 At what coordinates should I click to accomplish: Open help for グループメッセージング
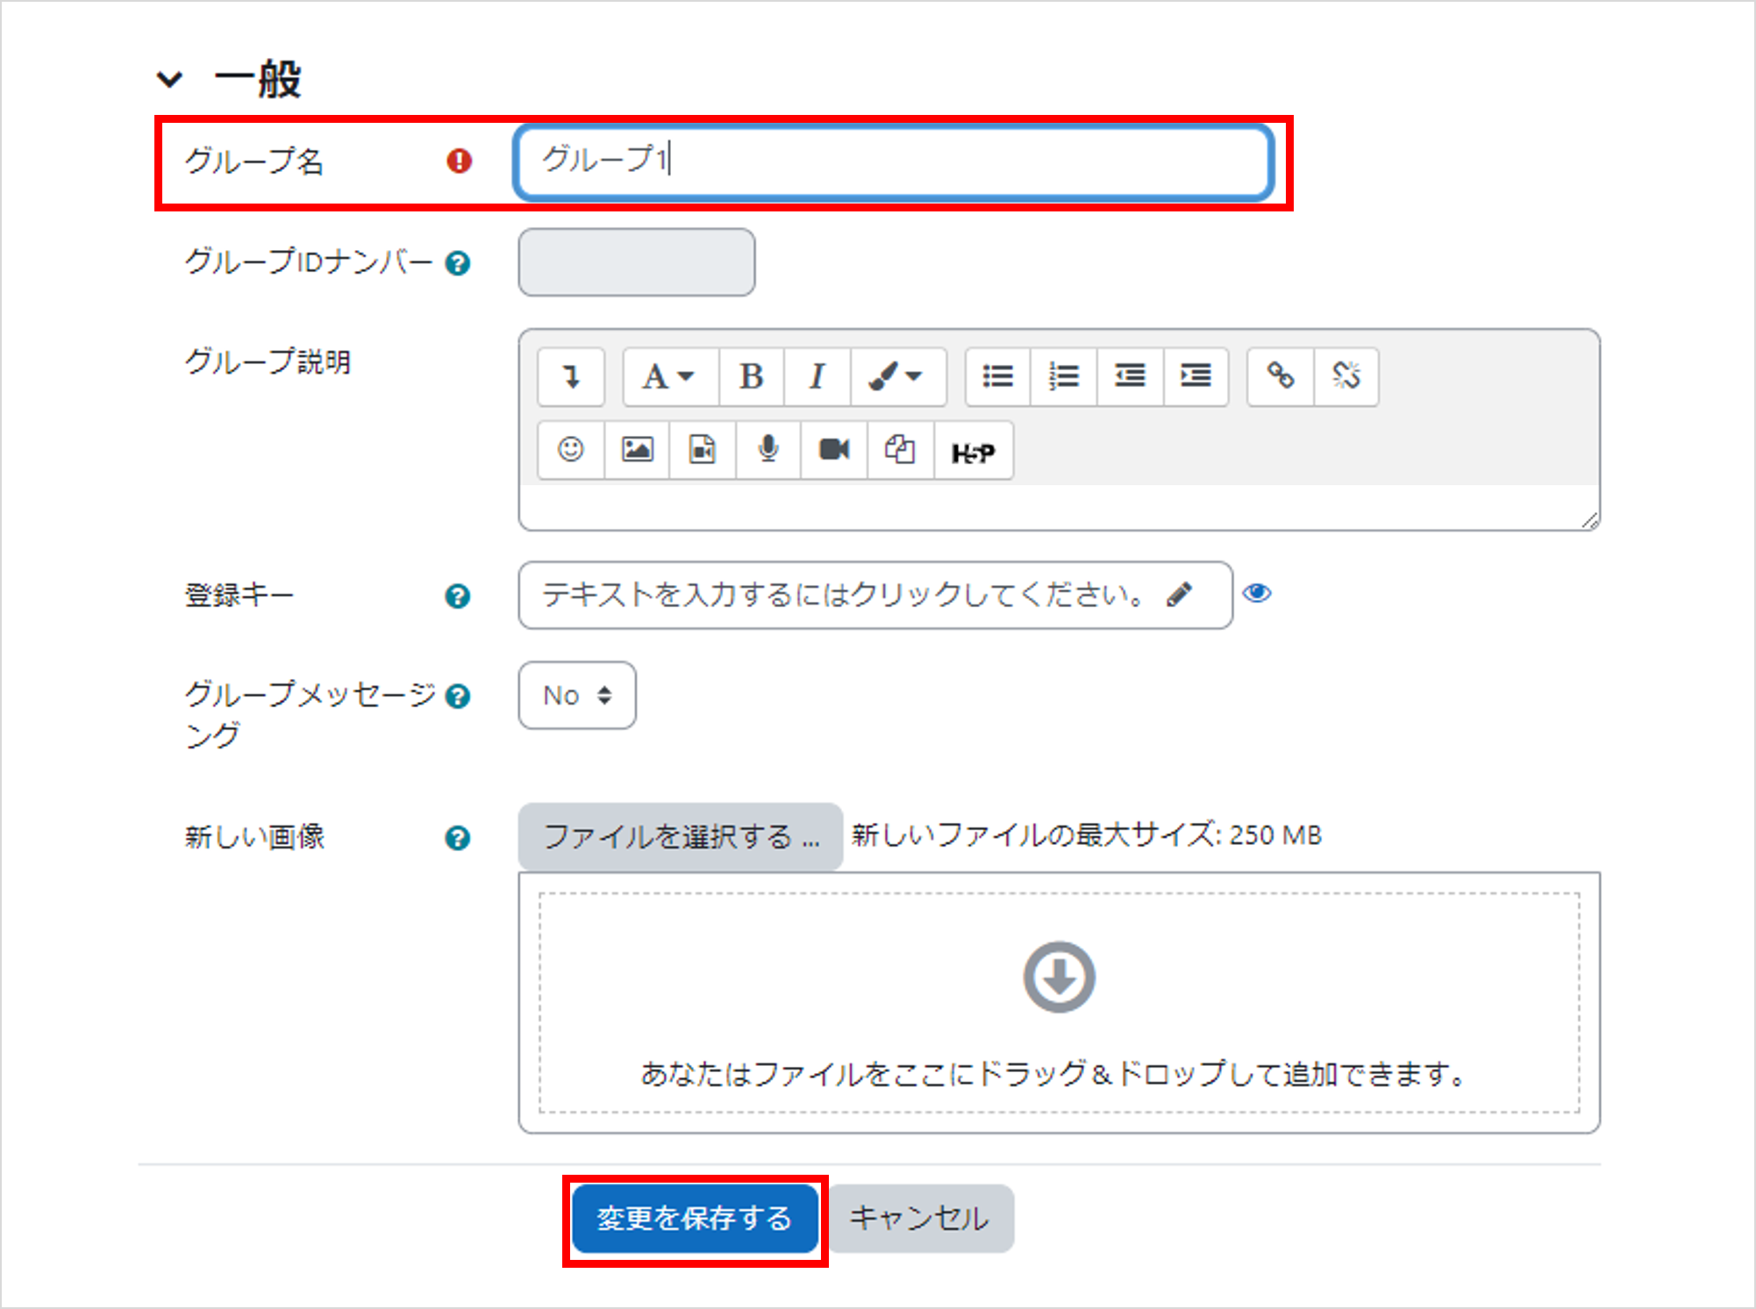click(x=458, y=697)
